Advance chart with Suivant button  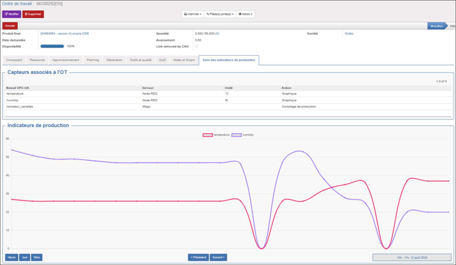click(219, 257)
